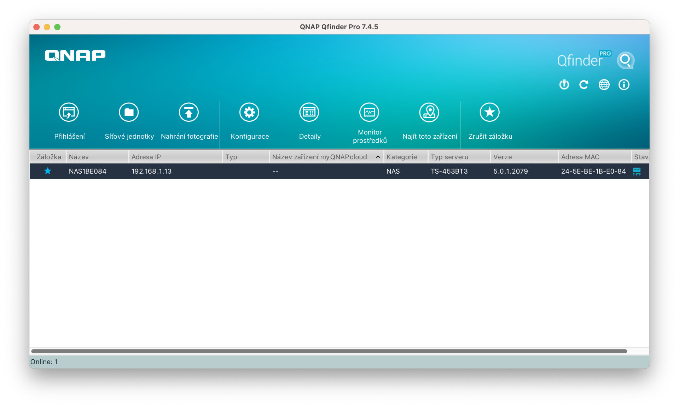The image size is (679, 407).
Task: Refresh the device list
Action: (x=584, y=85)
